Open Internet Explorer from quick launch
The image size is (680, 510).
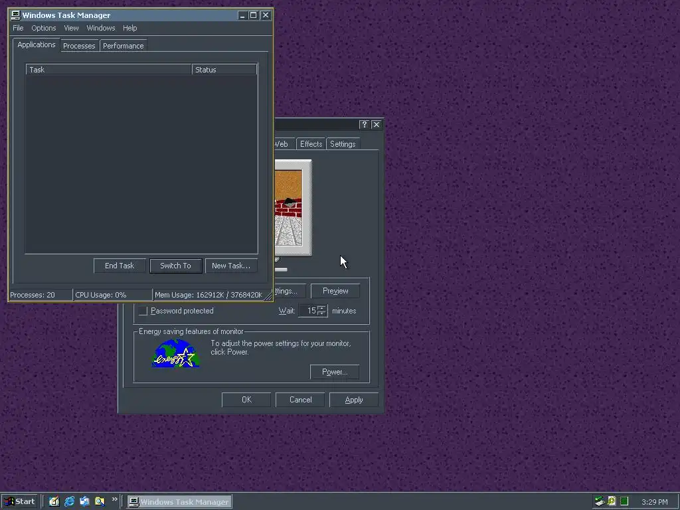(69, 501)
